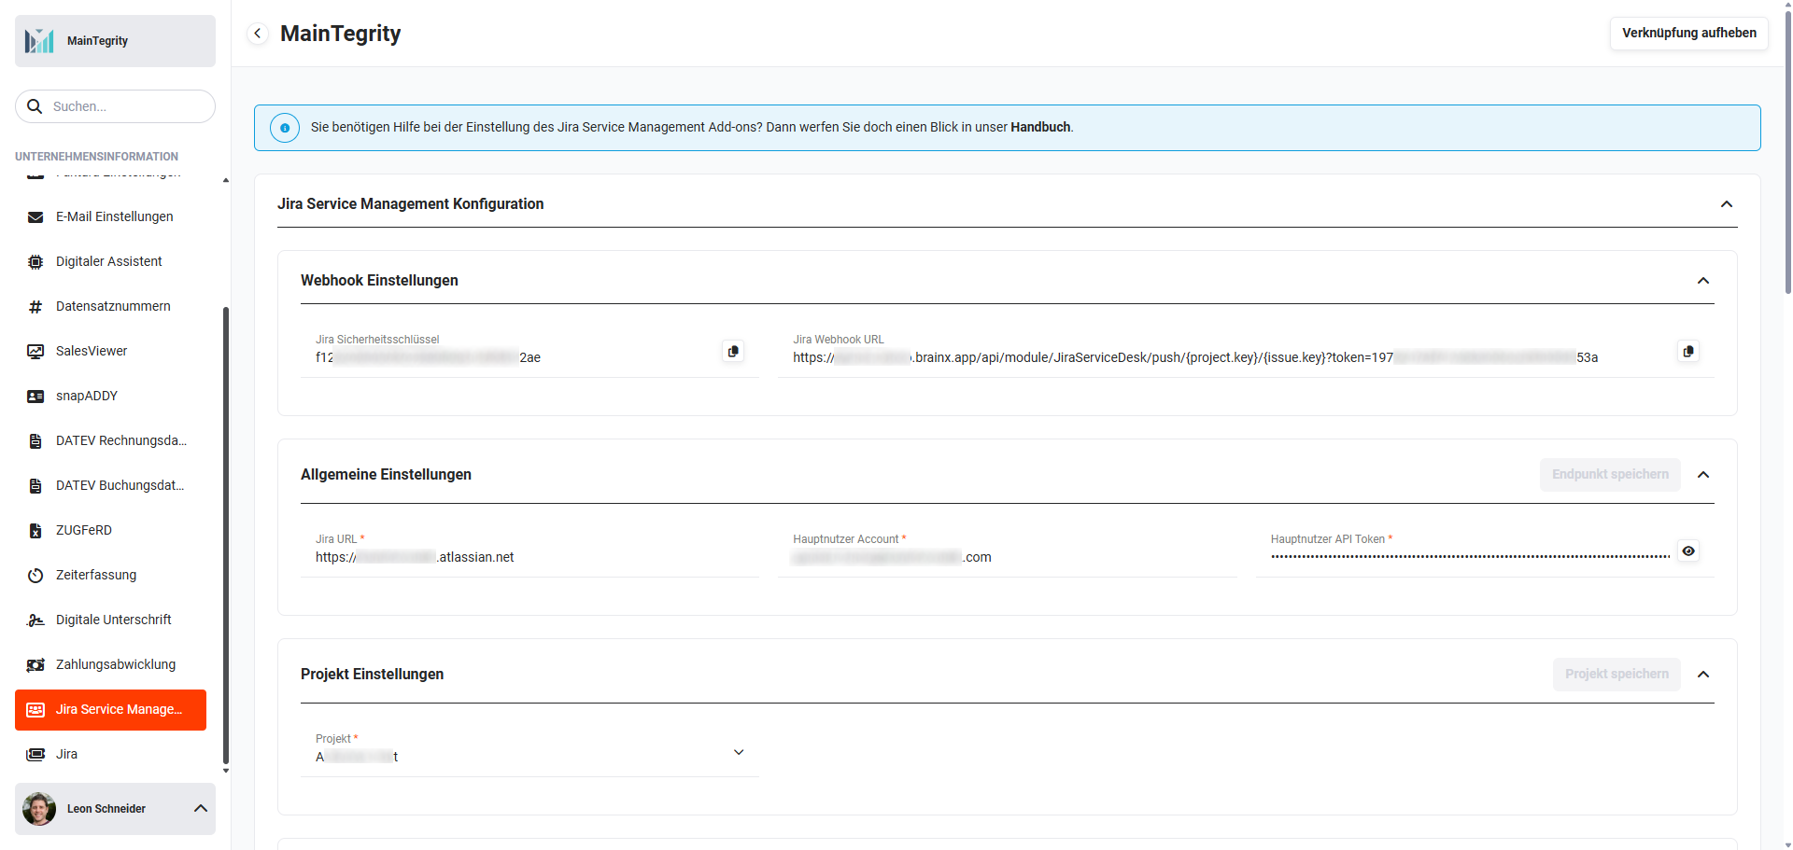Viewport: 1793px width, 850px height.
Task: Open Jira menu item
Action: tap(110, 754)
